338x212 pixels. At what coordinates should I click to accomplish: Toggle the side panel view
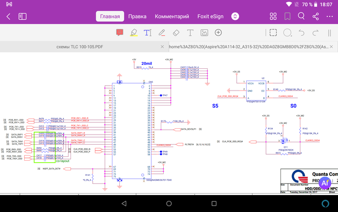pos(22,16)
